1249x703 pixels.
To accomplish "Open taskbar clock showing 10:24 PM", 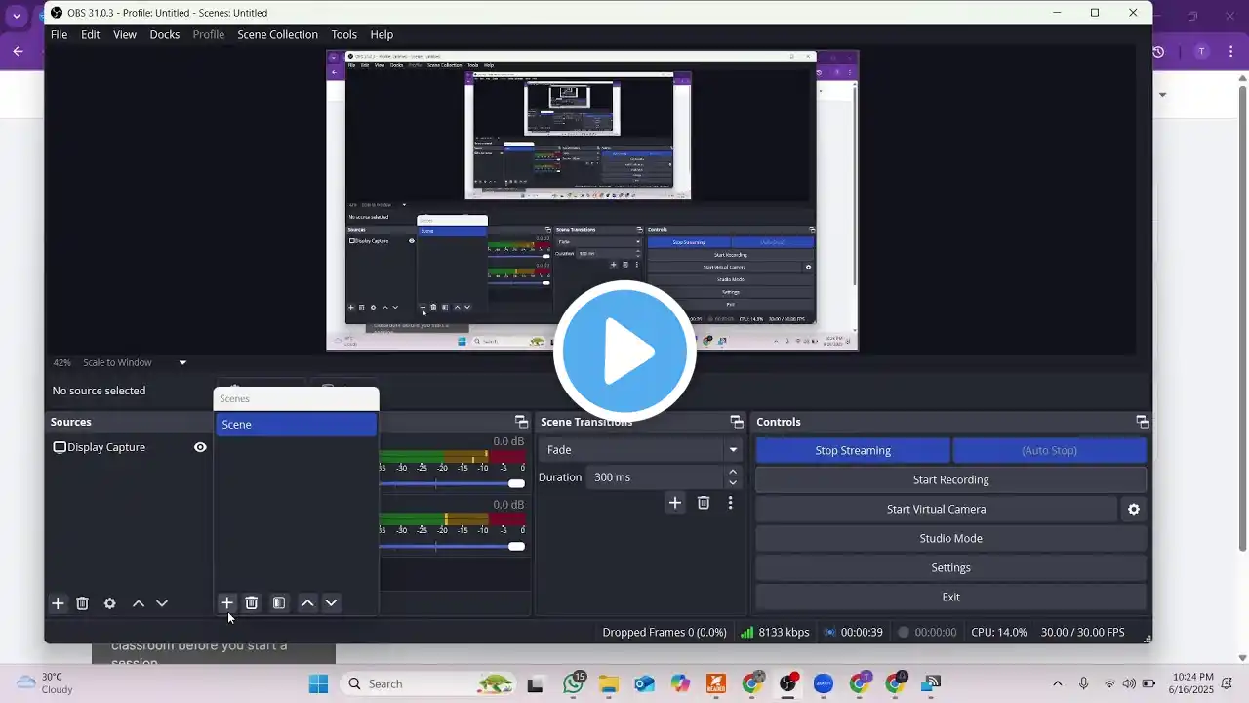I will [x=1192, y=683].
